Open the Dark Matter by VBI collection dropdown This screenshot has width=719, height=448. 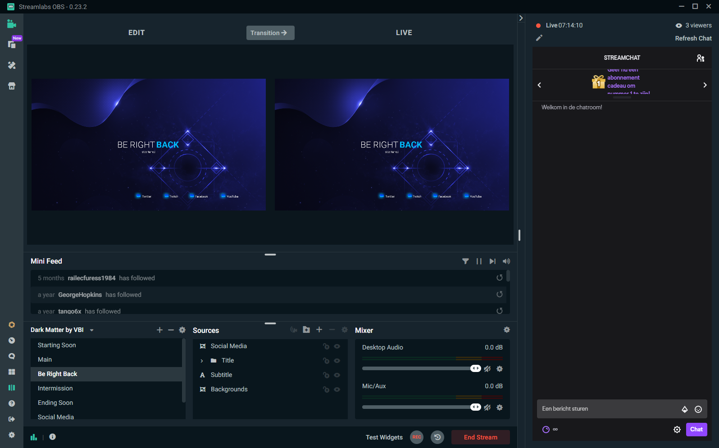(92, 330)
